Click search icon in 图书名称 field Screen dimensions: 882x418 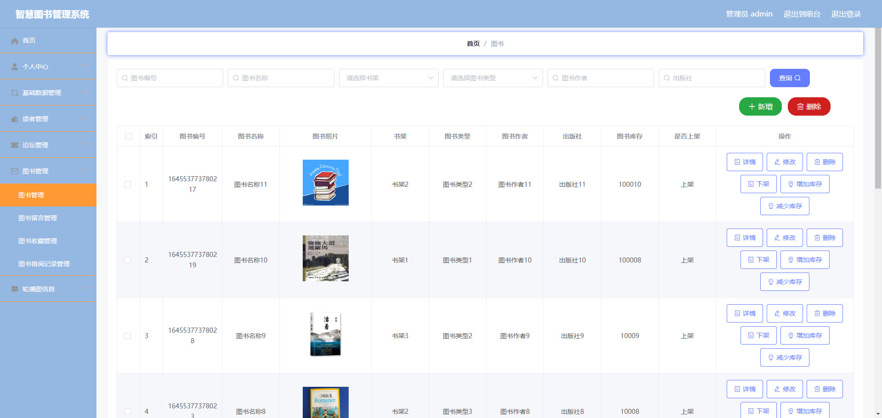(236, 78)
